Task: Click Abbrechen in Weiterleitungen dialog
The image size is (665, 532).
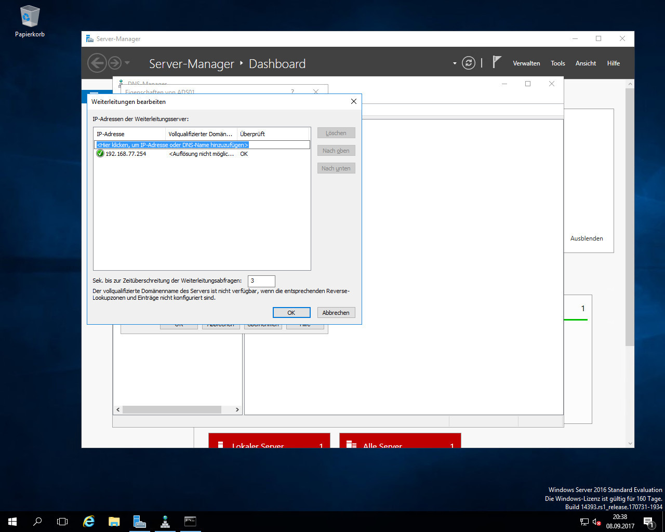Action: [336, 313]
